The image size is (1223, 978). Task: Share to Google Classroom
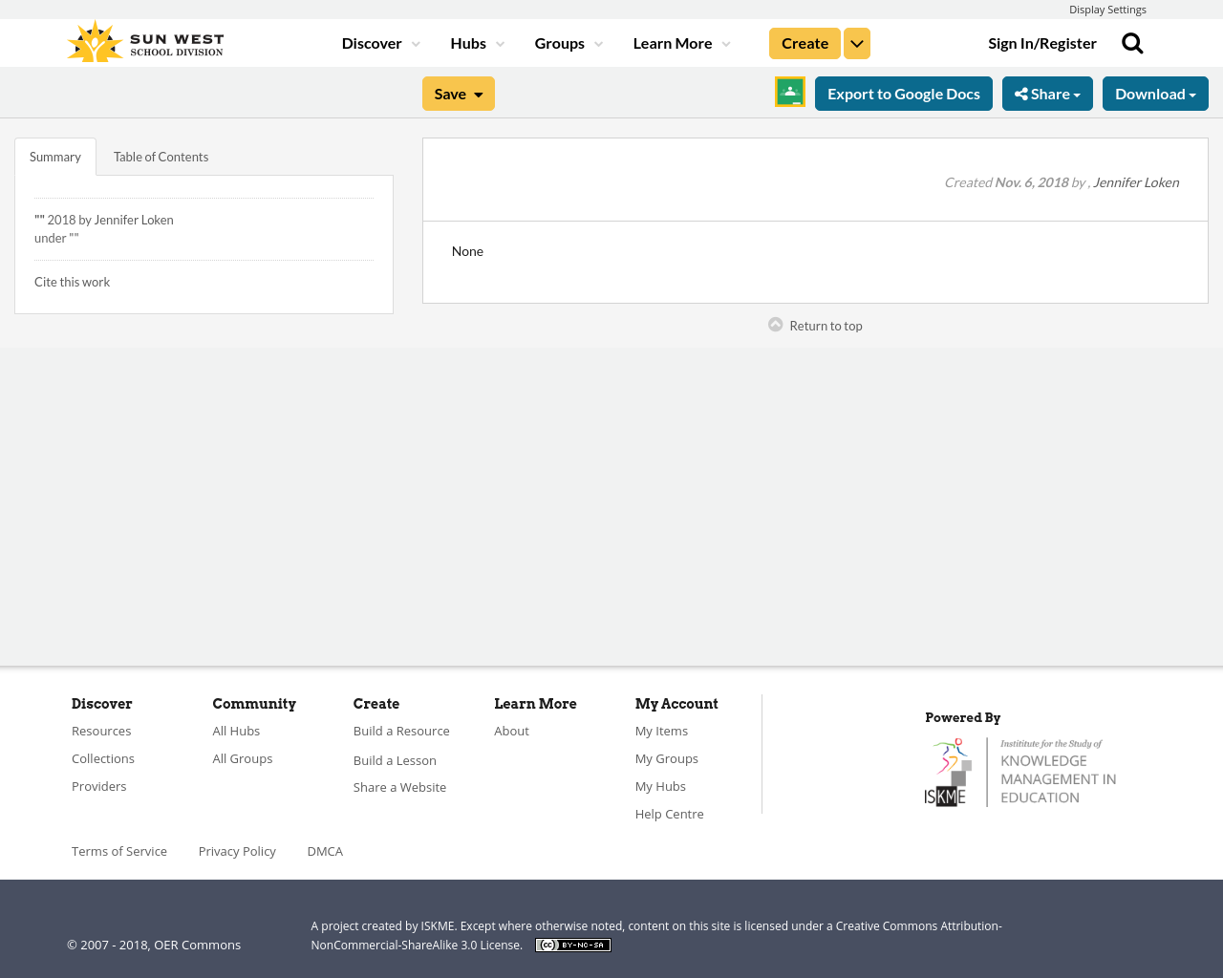pyautogui.click(x=789, y=93)
